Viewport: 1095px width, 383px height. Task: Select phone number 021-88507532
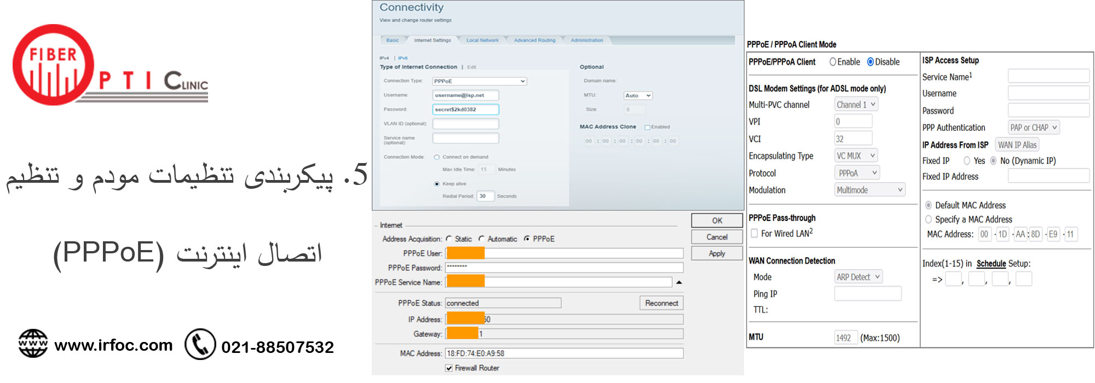pos(278,347)
